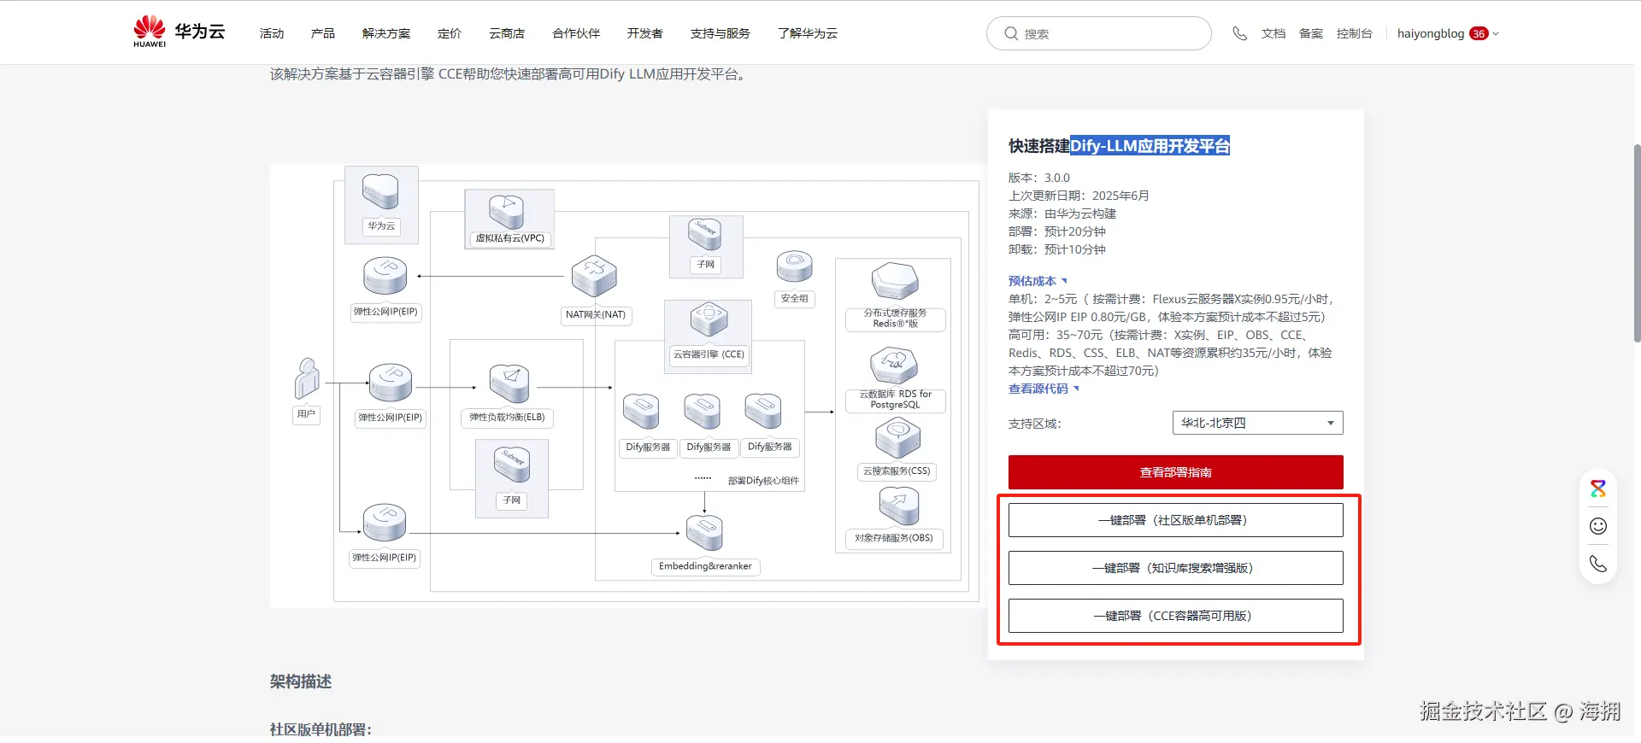Expand the haiyongblog account menu
The height and width of the screenshot is (743, 1641).
point(1448,33)
